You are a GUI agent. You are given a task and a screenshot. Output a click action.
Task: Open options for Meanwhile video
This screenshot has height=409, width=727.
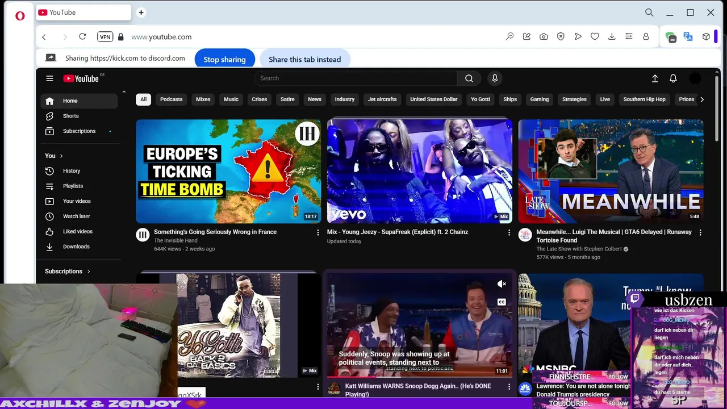coord(700,232)
